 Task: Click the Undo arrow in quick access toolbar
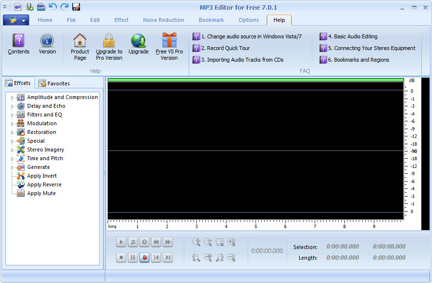coord(53,6)
